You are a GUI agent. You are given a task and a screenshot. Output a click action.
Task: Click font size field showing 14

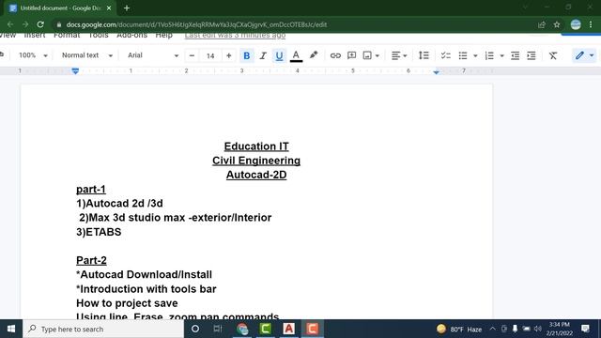(x=210, y=56)
